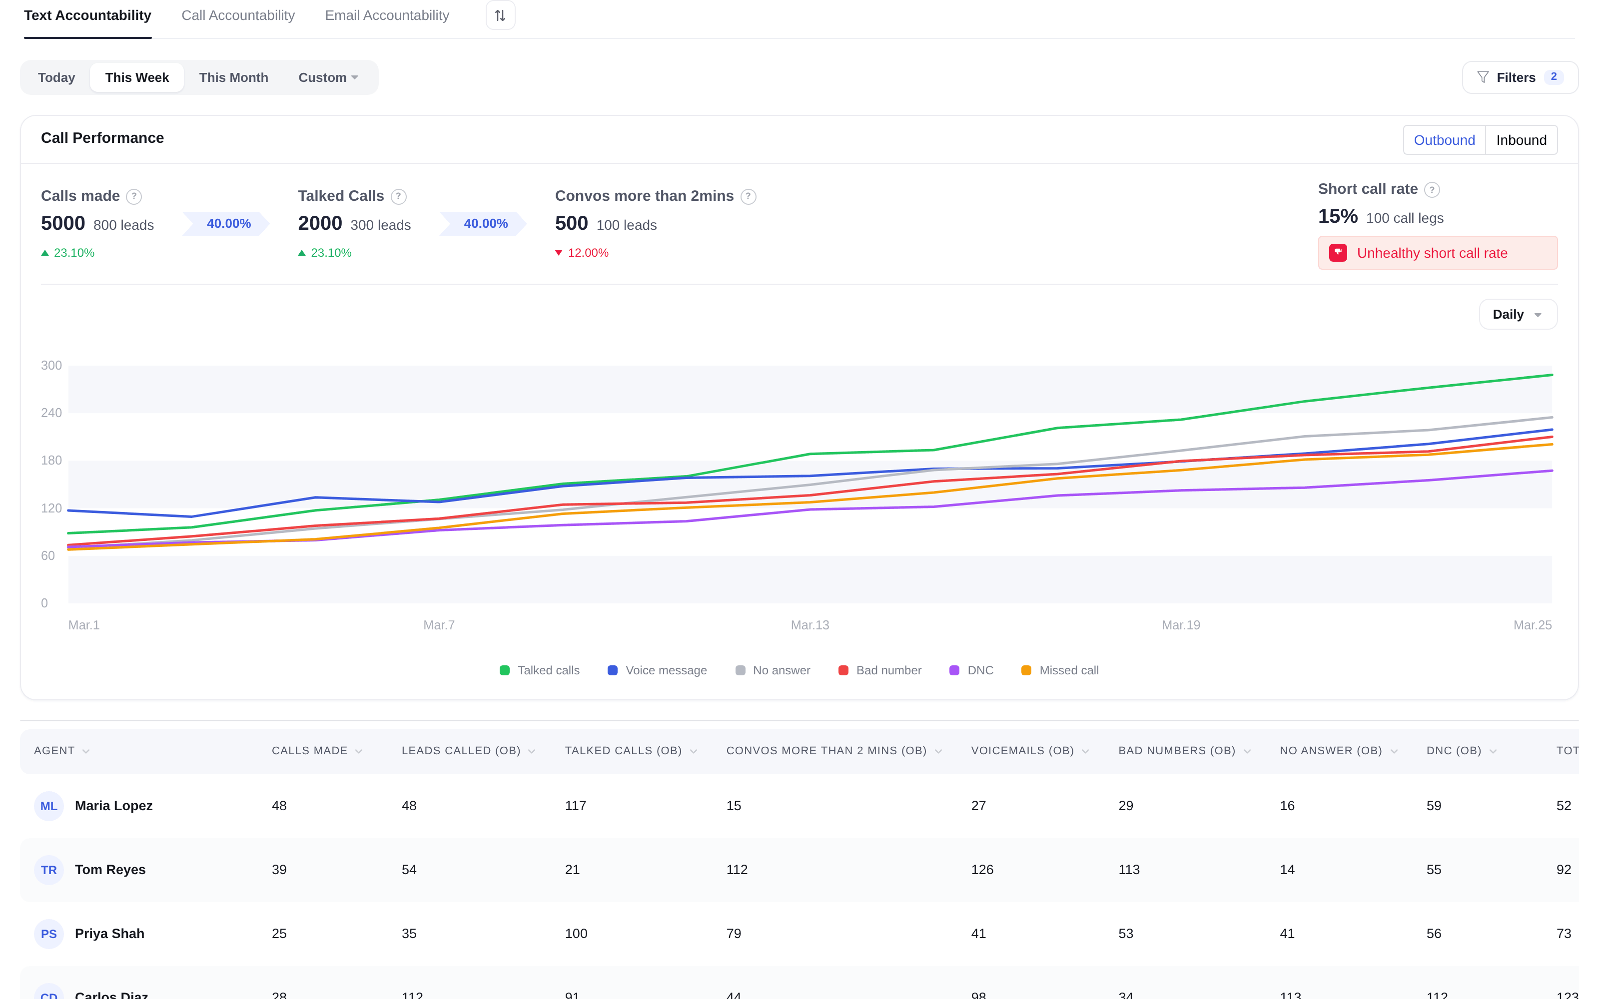Click the 12.00% decrease indicator

click(x=582, y=253)
